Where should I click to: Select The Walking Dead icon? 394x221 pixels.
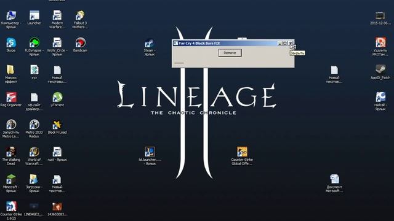(11, 152)
